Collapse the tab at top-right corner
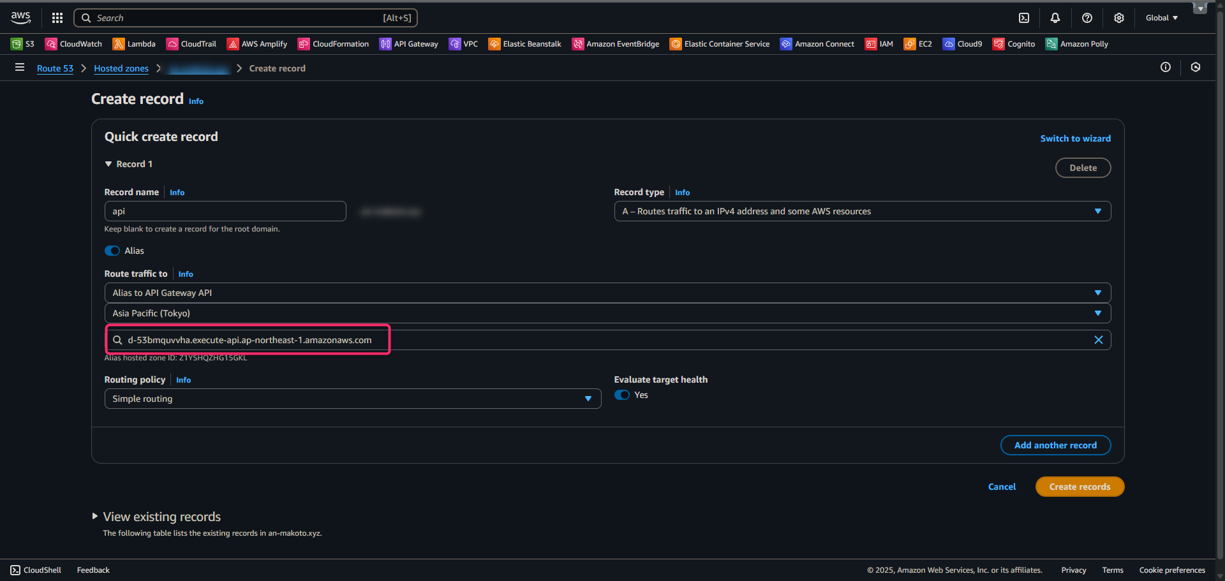The image size is (1225, 581). 1200,8
